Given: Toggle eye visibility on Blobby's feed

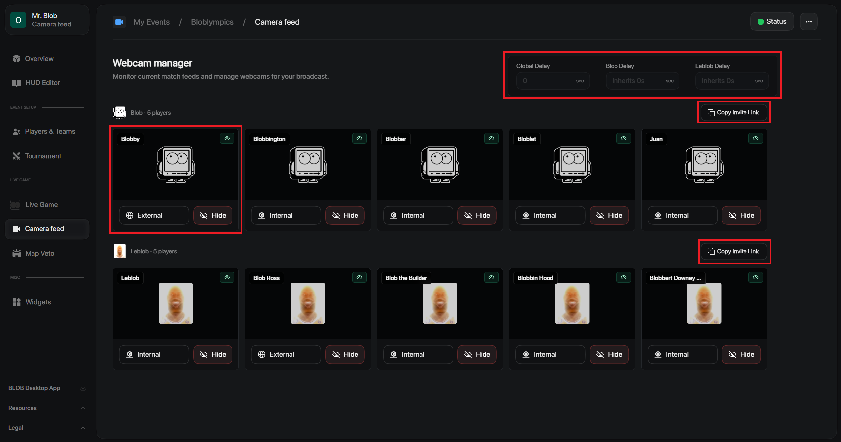Looking at the screenshot, I should 227,138.
